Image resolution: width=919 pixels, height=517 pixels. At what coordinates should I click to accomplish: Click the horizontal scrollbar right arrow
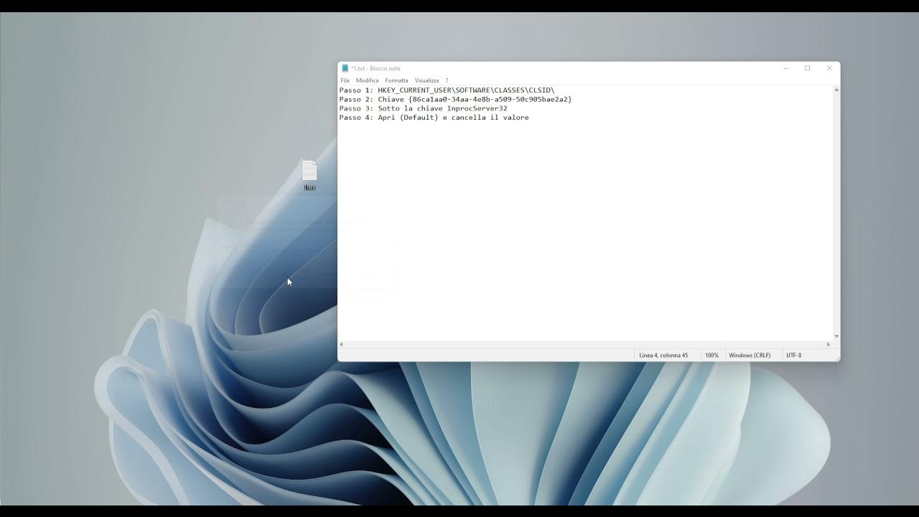click(829, 345)
